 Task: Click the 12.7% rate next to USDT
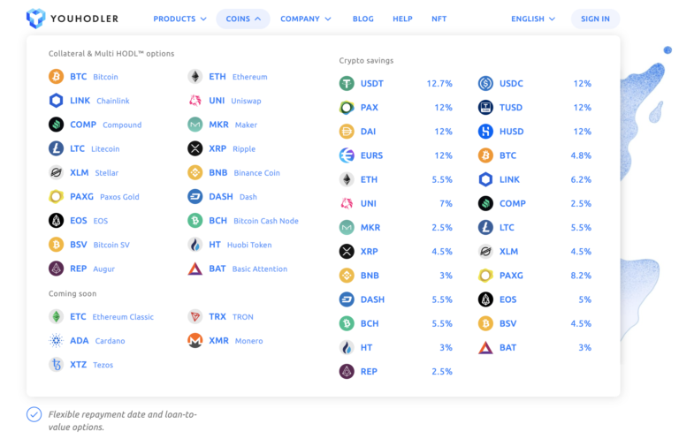(439, 83)
